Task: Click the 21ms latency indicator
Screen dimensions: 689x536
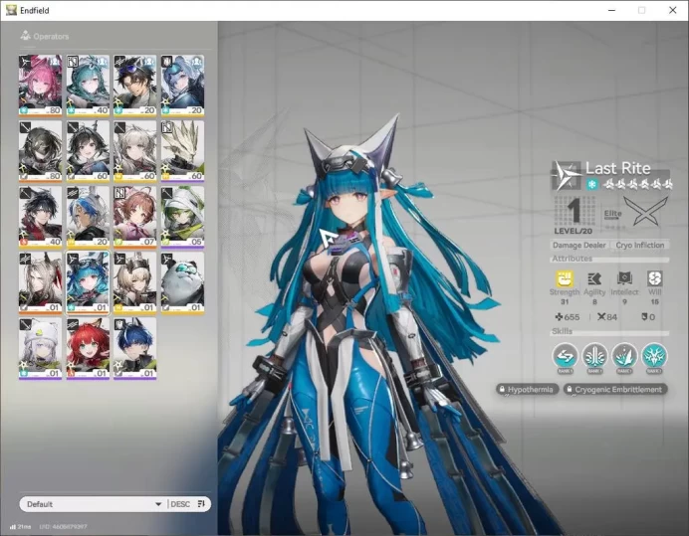Action: [x=20, y=526]
